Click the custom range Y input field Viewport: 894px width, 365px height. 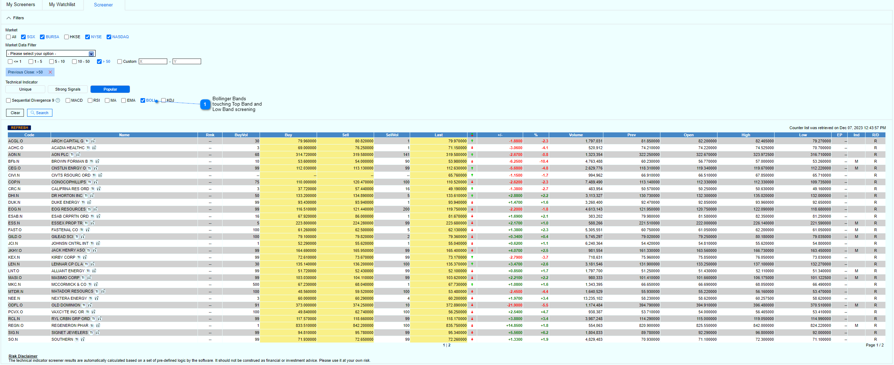[x=187, y=61]
